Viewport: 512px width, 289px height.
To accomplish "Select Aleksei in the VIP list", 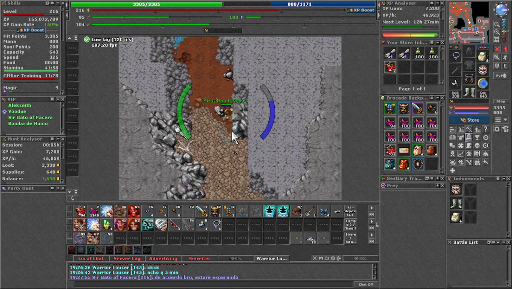I will click(x=20, y=105).
